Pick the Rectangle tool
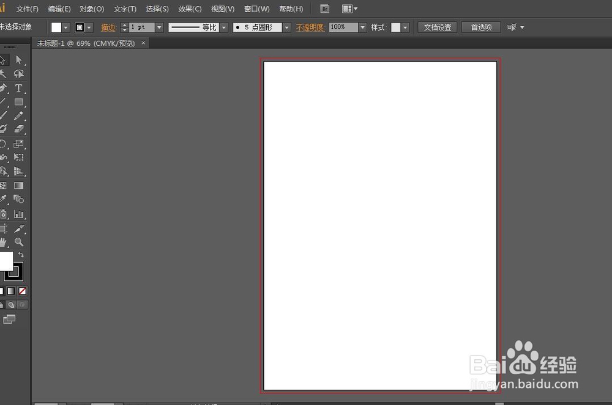Viewport: 612px width, 405px height. tap(20, 102)
